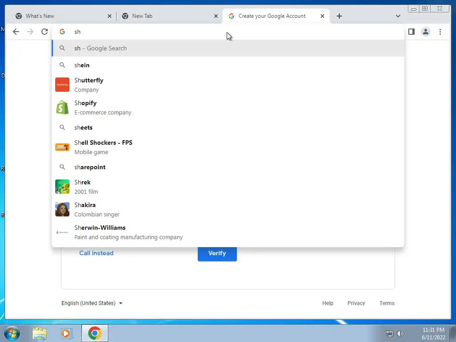Choose the 'sharepoint' suggestion
The width and height of the screenshot is (456, 342).
228,167
